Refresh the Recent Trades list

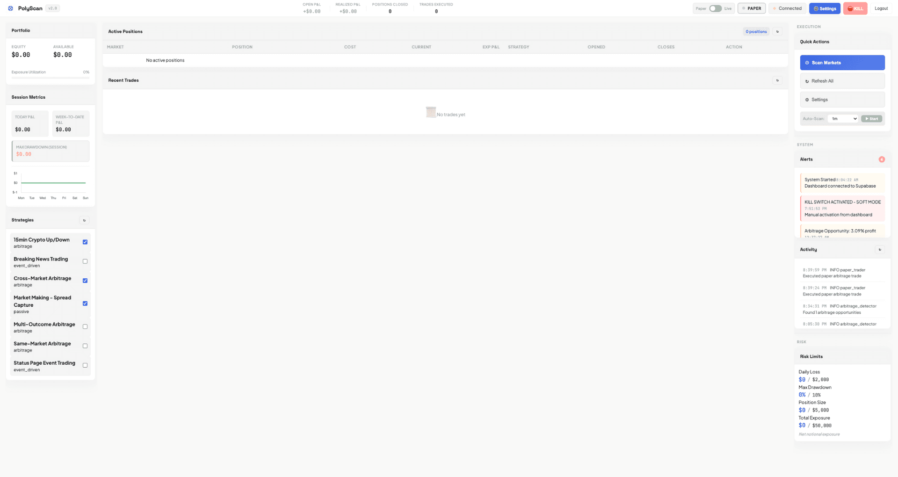tap(777, 80)
